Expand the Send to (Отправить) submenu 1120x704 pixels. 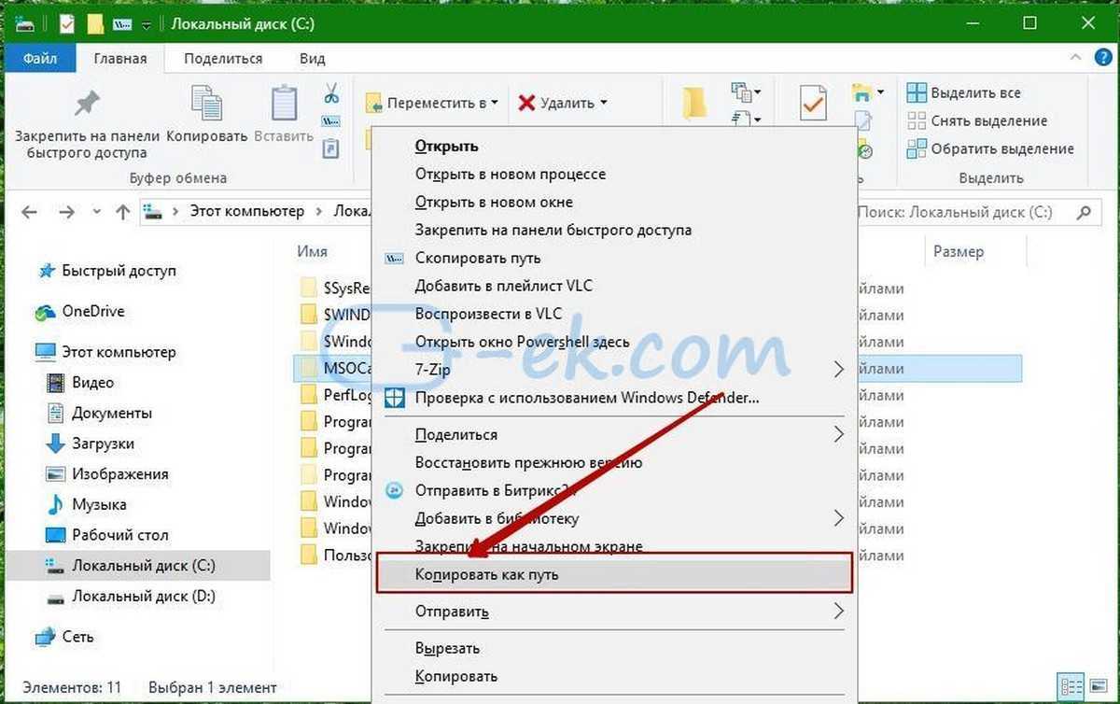838,612
